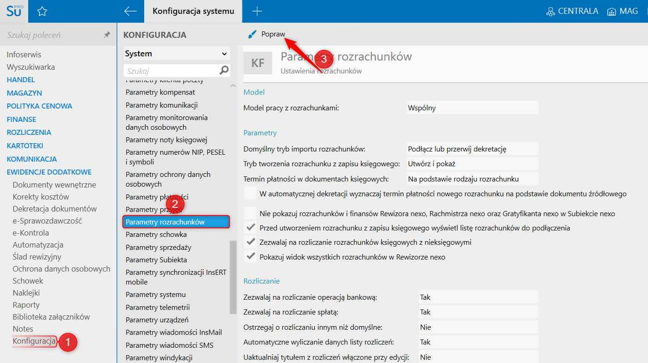The image size is (648, 363).
Task: Select Parametry synchronizacji InsERT mobile item
Action: tap(176, 277)
